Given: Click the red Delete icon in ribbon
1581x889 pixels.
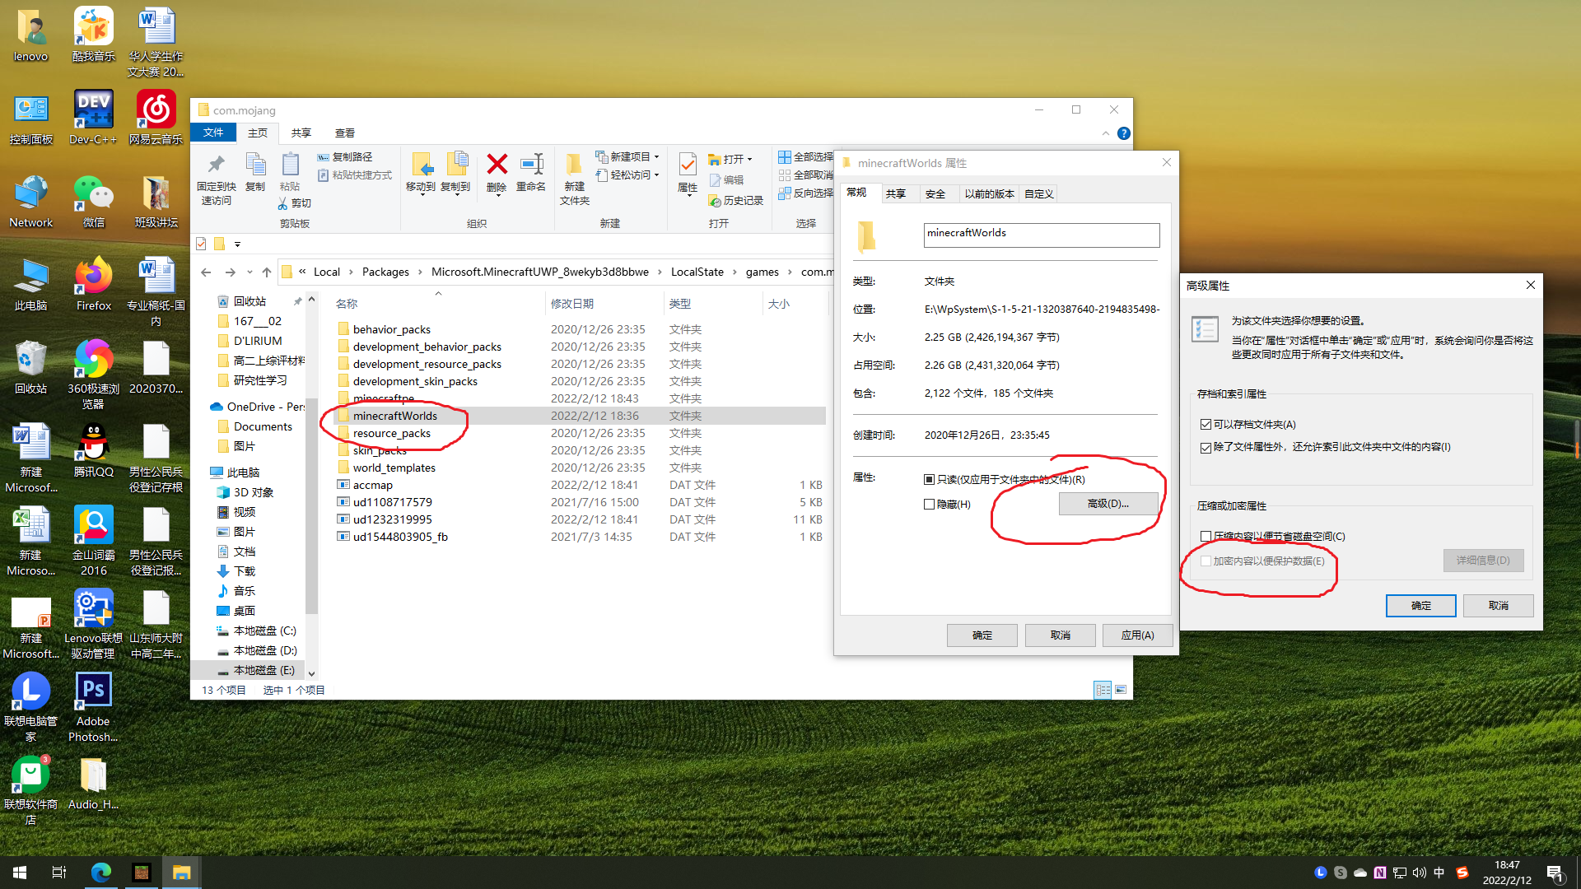Looking at the screenshot, I should [497, 165].
